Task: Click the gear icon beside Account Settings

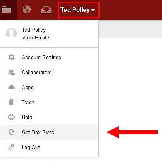Action: point(11,57)
